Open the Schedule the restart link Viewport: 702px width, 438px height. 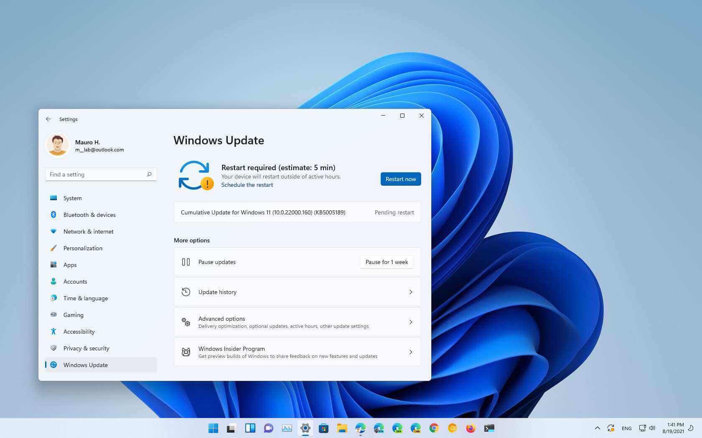tap(247, 185)
